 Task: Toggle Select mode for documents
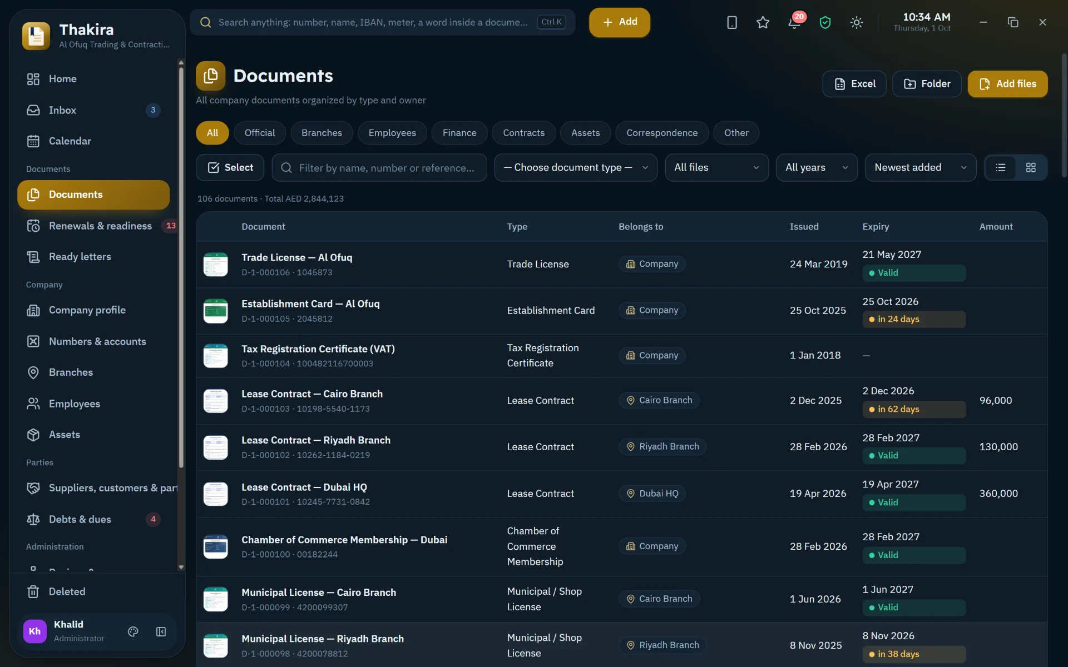click(230, 167)
